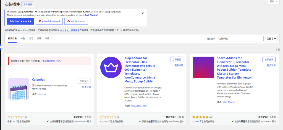283x130 pixels.
Task: Click the 安装插件 page heading
Action: (x=12, y=4)
